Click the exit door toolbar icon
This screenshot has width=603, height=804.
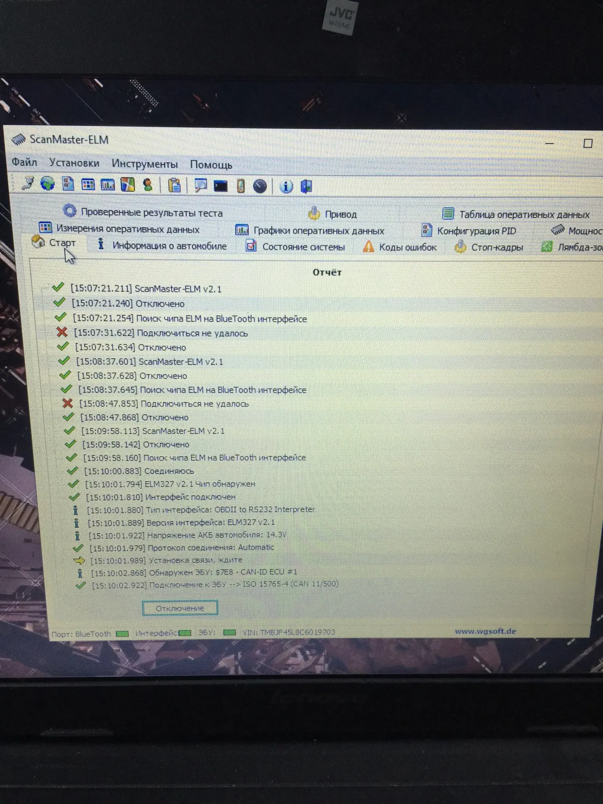coord(306,187)
